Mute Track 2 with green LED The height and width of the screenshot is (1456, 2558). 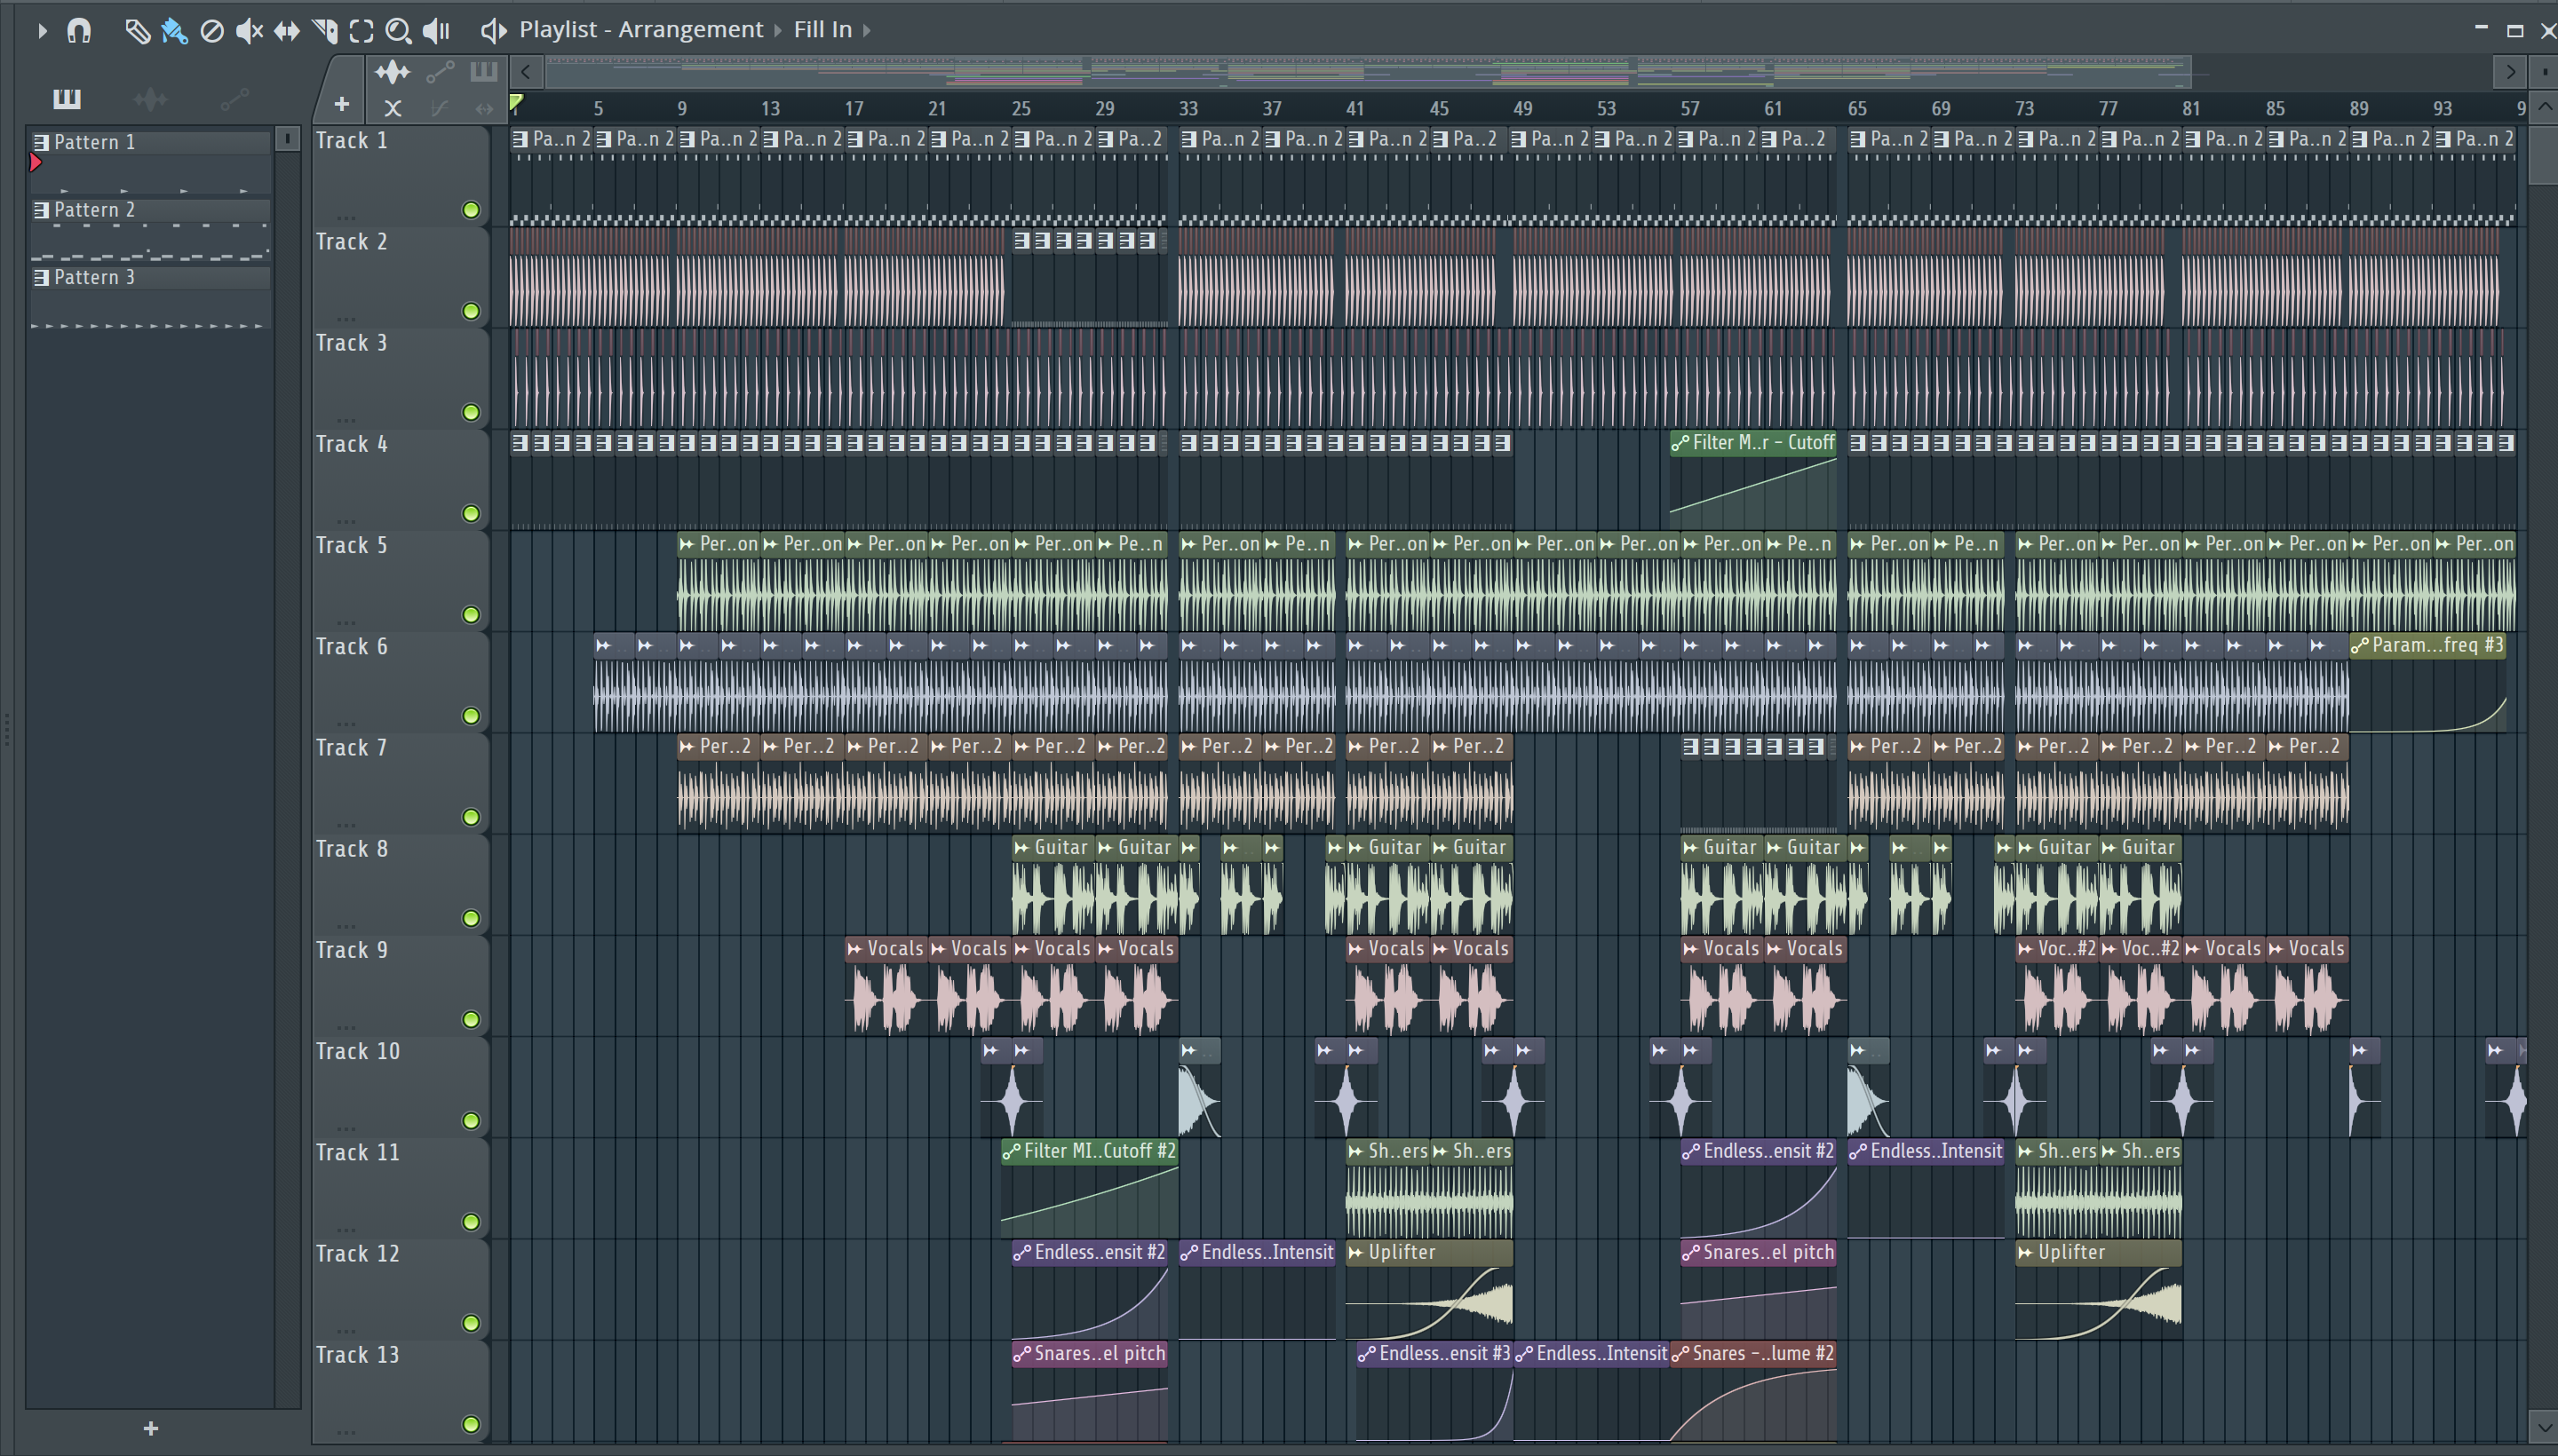(471, 311)
